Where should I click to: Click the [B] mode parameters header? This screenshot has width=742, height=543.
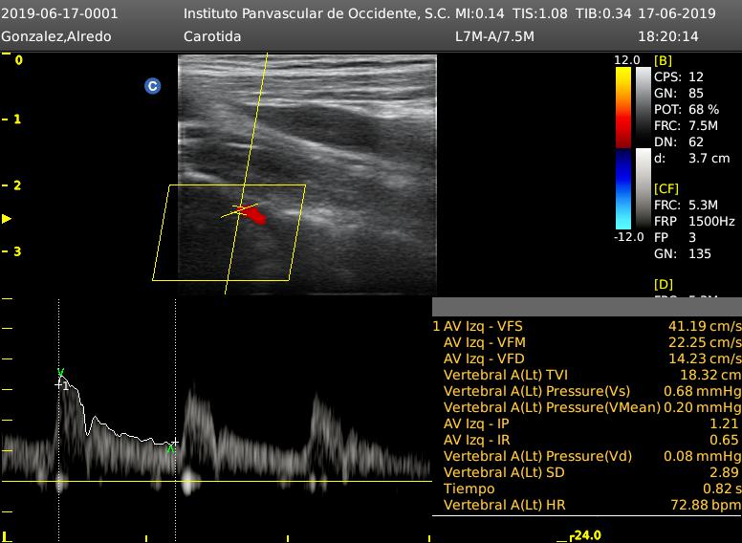point(663,60)
